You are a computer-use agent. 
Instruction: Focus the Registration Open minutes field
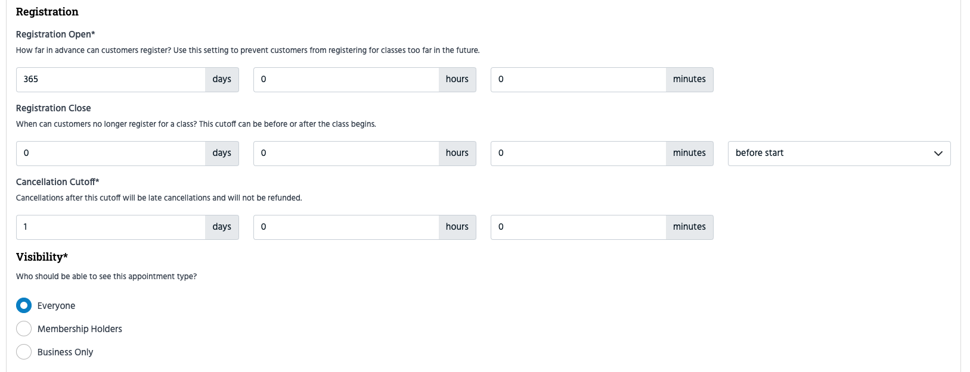coord(578,79)
